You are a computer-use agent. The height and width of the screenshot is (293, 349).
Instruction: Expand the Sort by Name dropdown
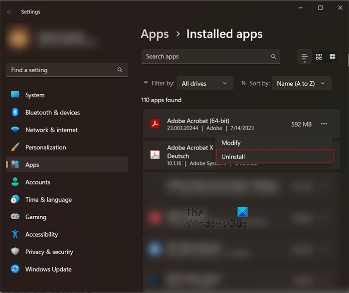click(302, 84)
